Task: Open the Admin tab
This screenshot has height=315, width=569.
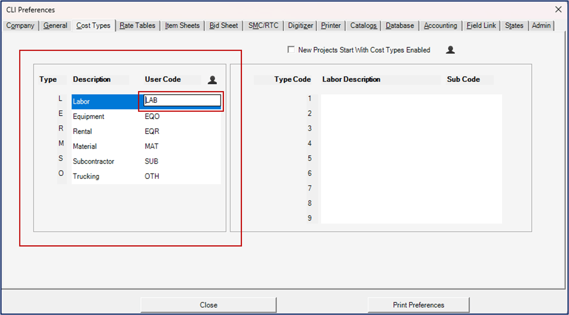Action: point(541,25)
